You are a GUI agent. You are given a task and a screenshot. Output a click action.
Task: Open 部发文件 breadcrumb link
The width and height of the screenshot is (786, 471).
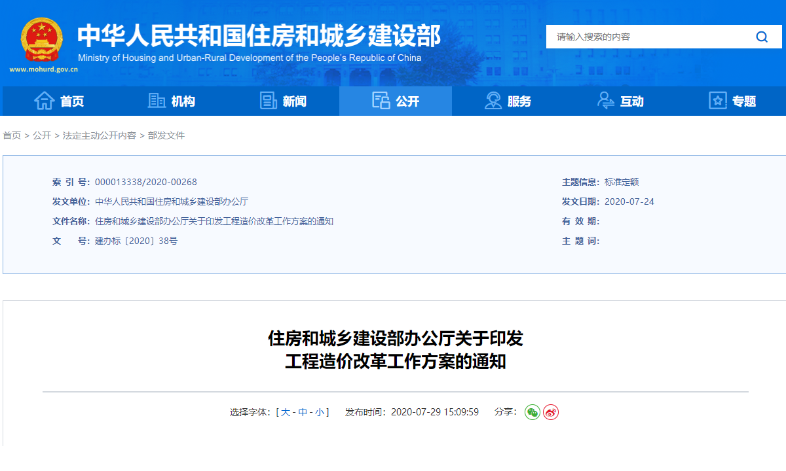166,135
